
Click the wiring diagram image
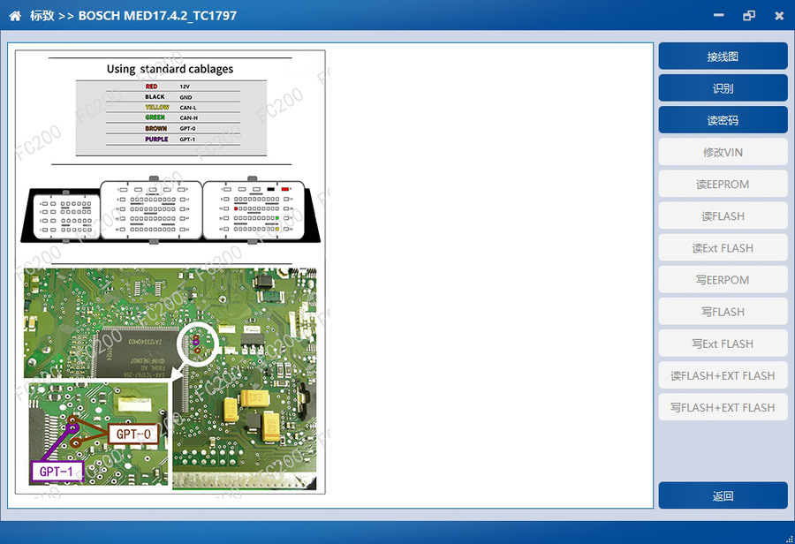(170, 272)
